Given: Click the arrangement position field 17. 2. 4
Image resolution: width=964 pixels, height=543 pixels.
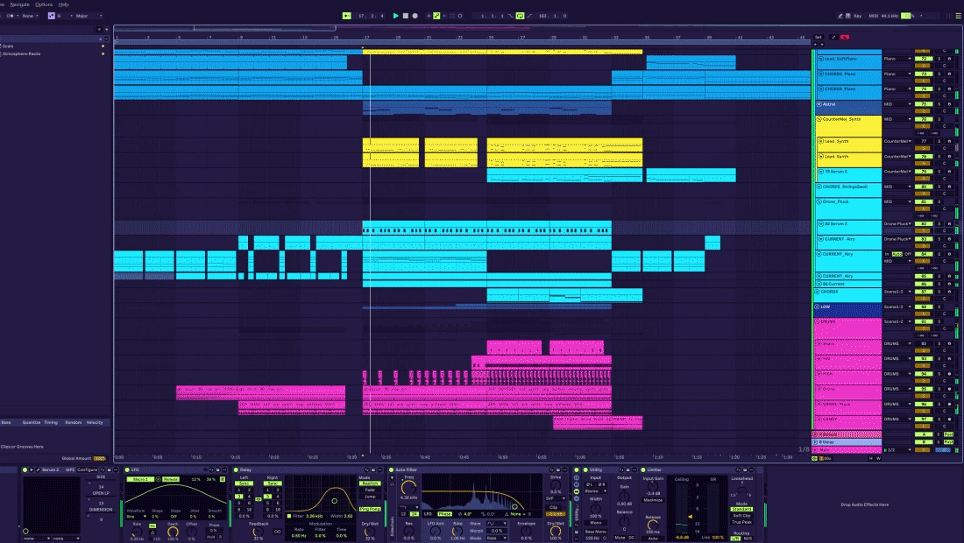Looking at the screenshot, I should click(371, 16).
